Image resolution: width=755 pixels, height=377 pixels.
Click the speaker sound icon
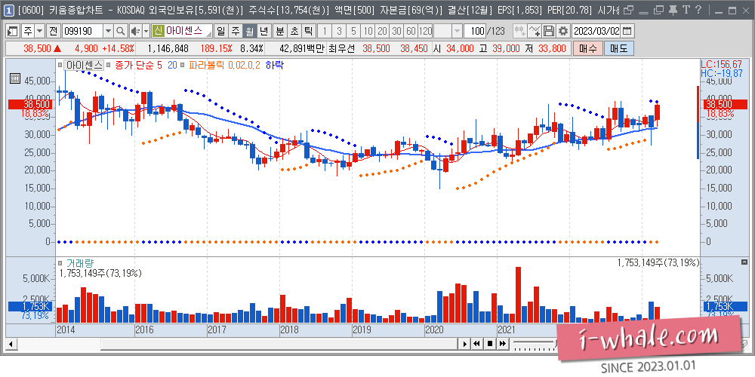point(134,31)
